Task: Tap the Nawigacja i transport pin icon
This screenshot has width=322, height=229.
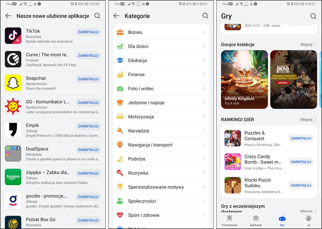Action: pyautogui.click(x=120, y=145)
